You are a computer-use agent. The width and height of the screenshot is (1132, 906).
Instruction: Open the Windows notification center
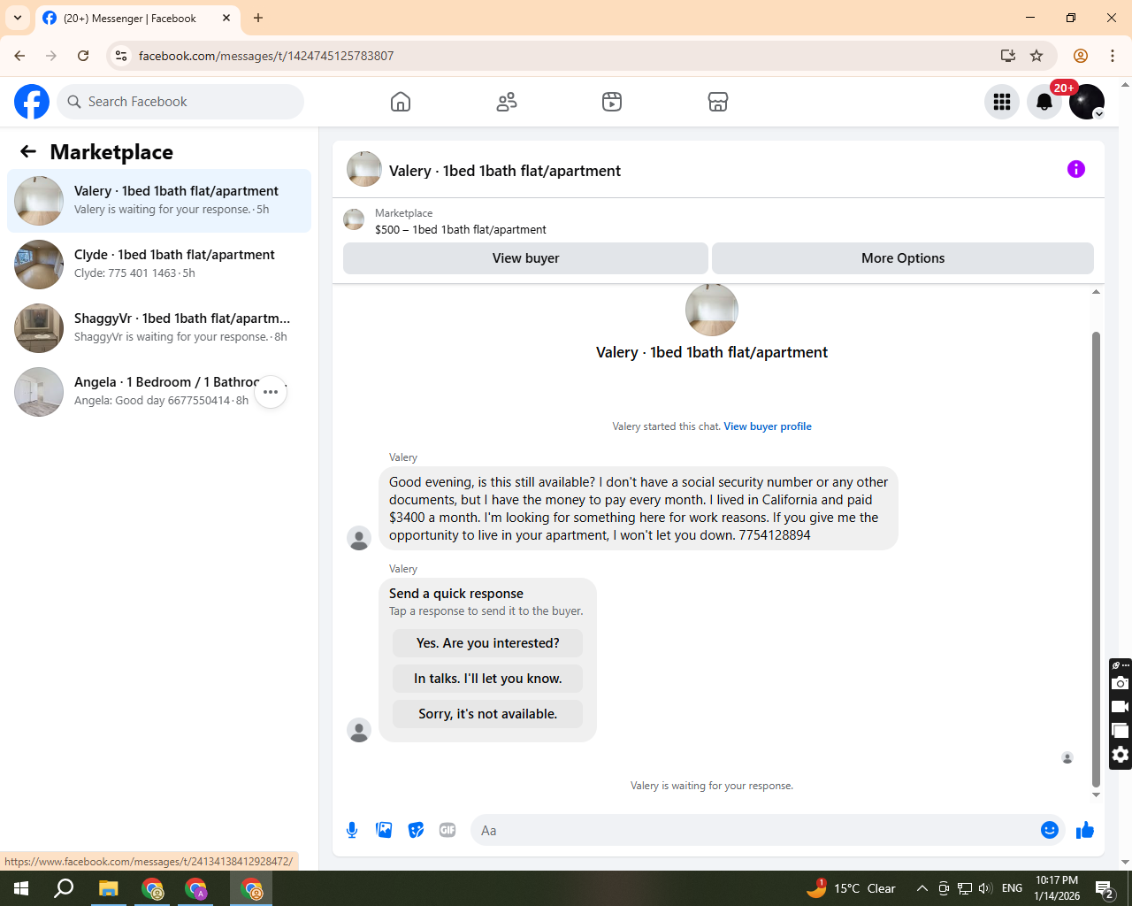point(1105,888)
